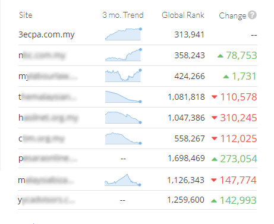This screenshot has height=224, width=274.
Task: Click the trend sparkline for 3ecpa.com.my
Action: tap(123, 34)
